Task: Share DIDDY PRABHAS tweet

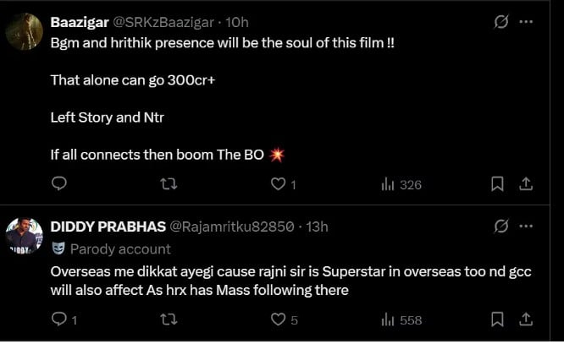Action: (x=525, y=319)
